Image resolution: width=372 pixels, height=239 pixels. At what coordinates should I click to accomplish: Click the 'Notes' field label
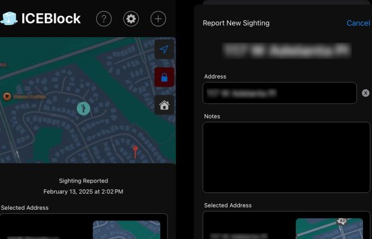pyautogui.click(x=212, y=117)
